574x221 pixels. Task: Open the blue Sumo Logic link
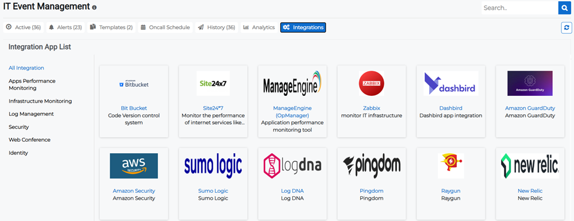click(x=213, y=191)
